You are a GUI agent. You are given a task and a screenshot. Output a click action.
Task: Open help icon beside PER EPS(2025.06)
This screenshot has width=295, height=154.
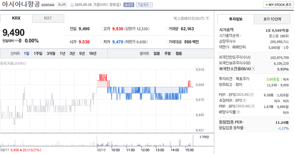coord(252,95)
